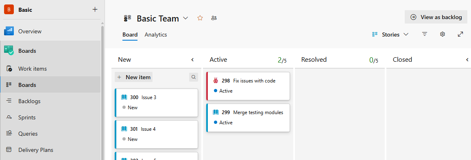This screenshot has height=160, width=471.
Task: Click the team members icon
Action: click(214, 18)
